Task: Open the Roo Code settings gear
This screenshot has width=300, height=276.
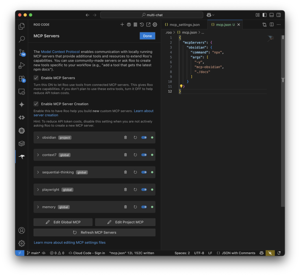Action: click(155, 24)
